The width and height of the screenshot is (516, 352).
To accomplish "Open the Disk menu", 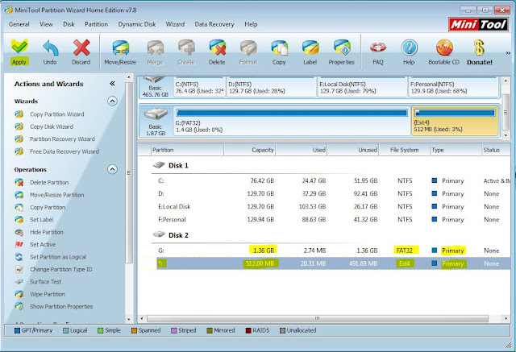I will pos(69,24).
